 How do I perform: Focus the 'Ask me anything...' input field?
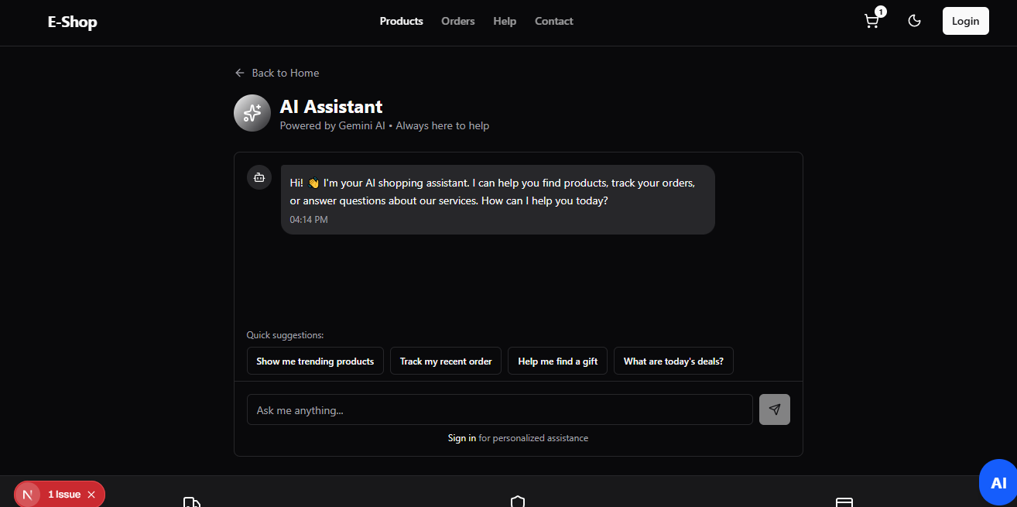500,409
